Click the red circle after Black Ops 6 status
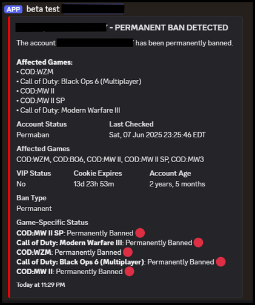 click(220, 262)
